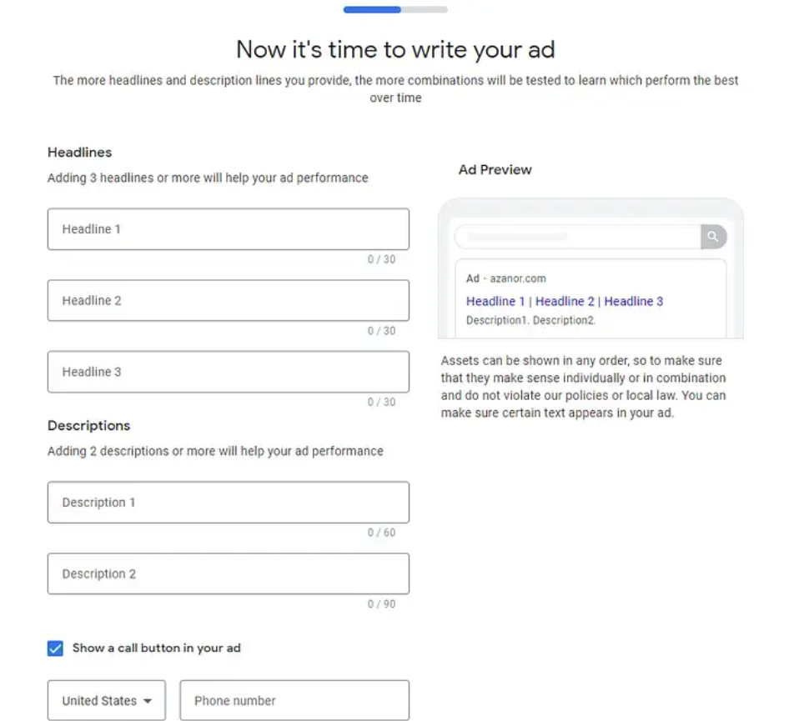The width and height of the screenshot is (789, 721).
Task: Uncheck Show a call button in your ad
Action: coord(55,648)
